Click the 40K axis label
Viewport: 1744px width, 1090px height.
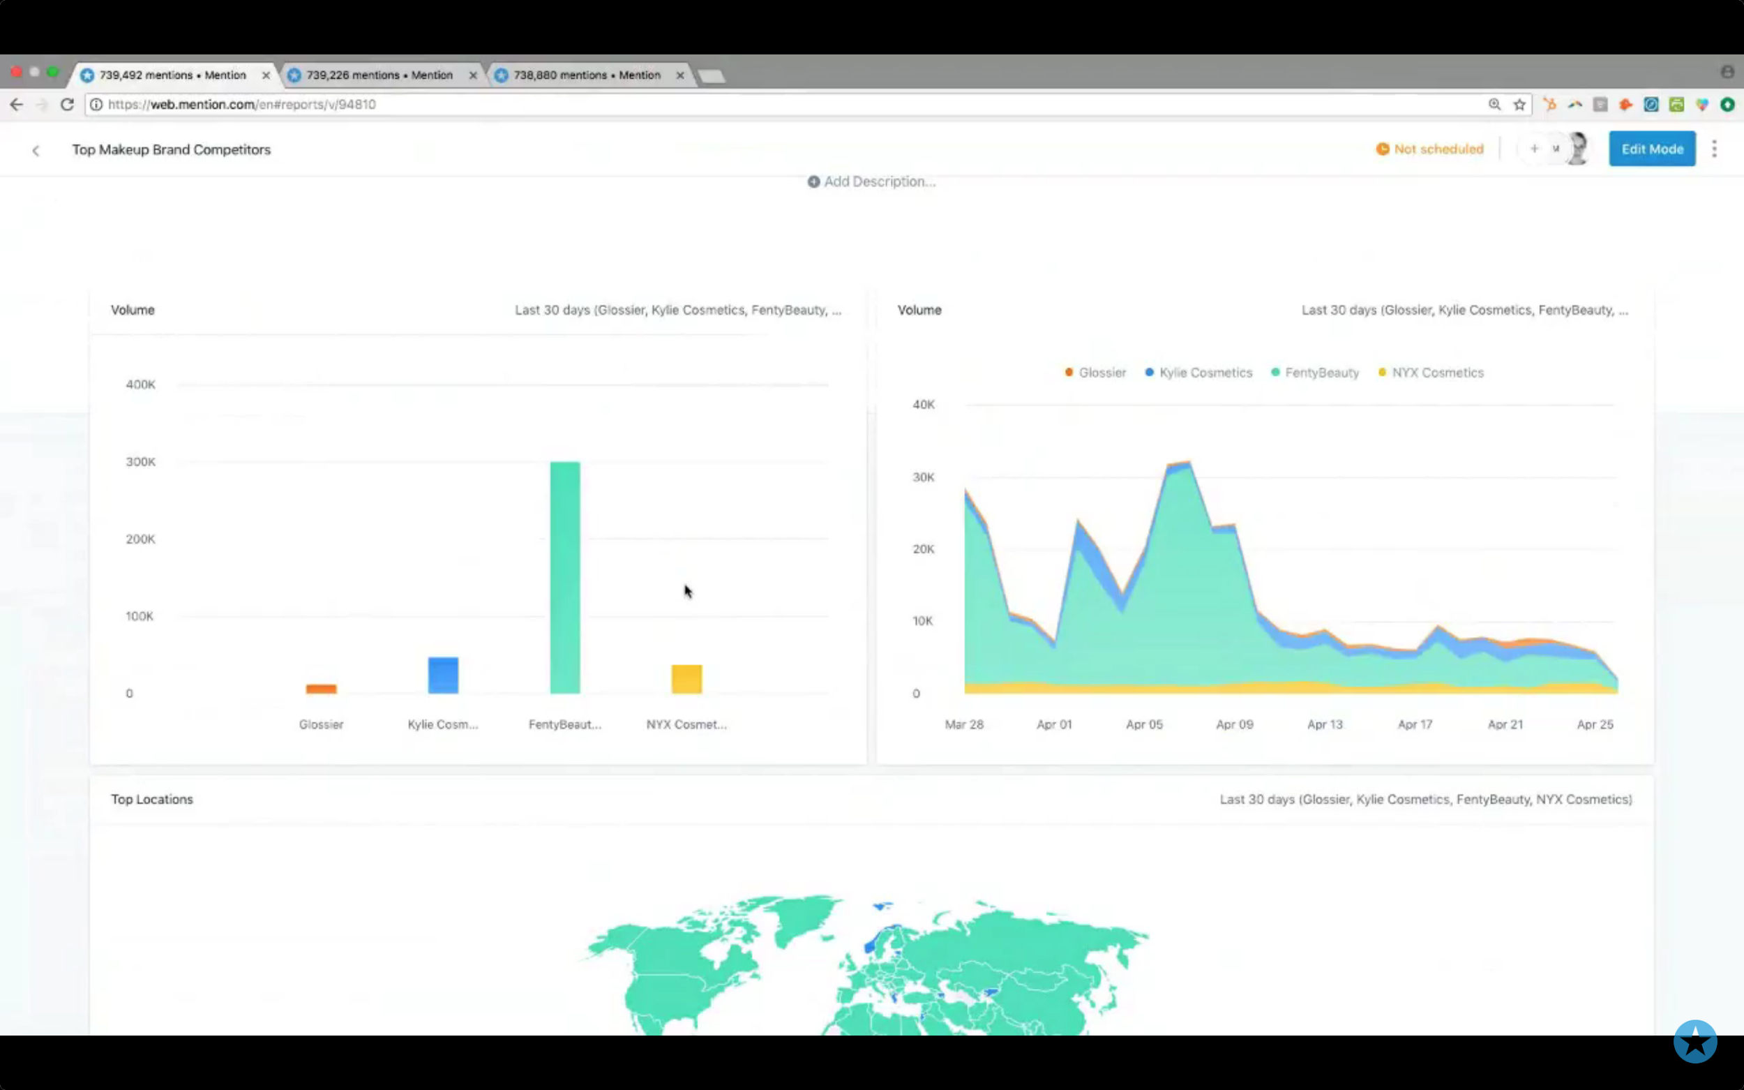924,405
